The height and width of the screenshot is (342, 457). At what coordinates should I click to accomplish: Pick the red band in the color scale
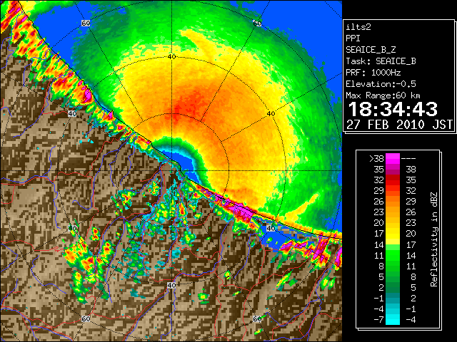(393, 180)
